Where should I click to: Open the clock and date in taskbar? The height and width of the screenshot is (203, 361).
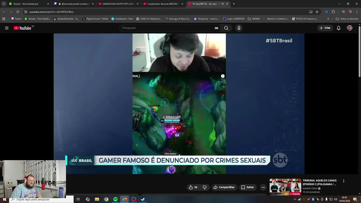coord(344,199)
